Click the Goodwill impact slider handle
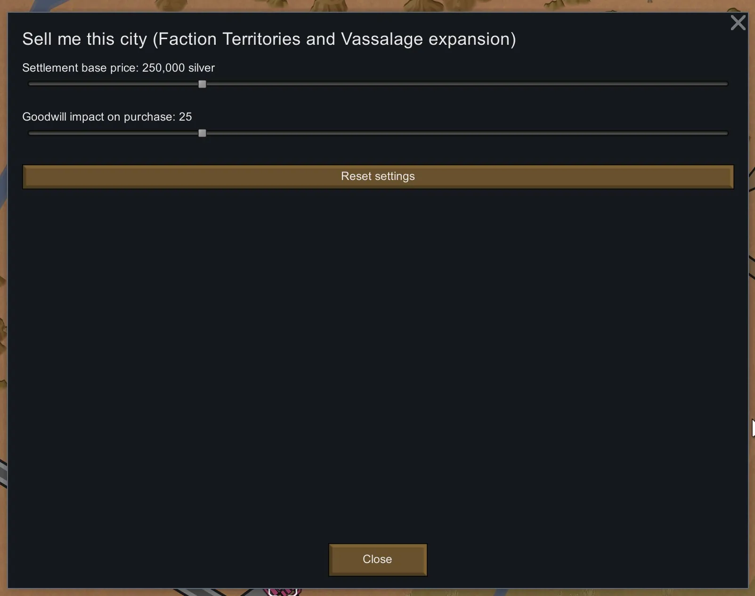This screenshot has width=755, height=596. pyautogui.click(x=202, y=133)
